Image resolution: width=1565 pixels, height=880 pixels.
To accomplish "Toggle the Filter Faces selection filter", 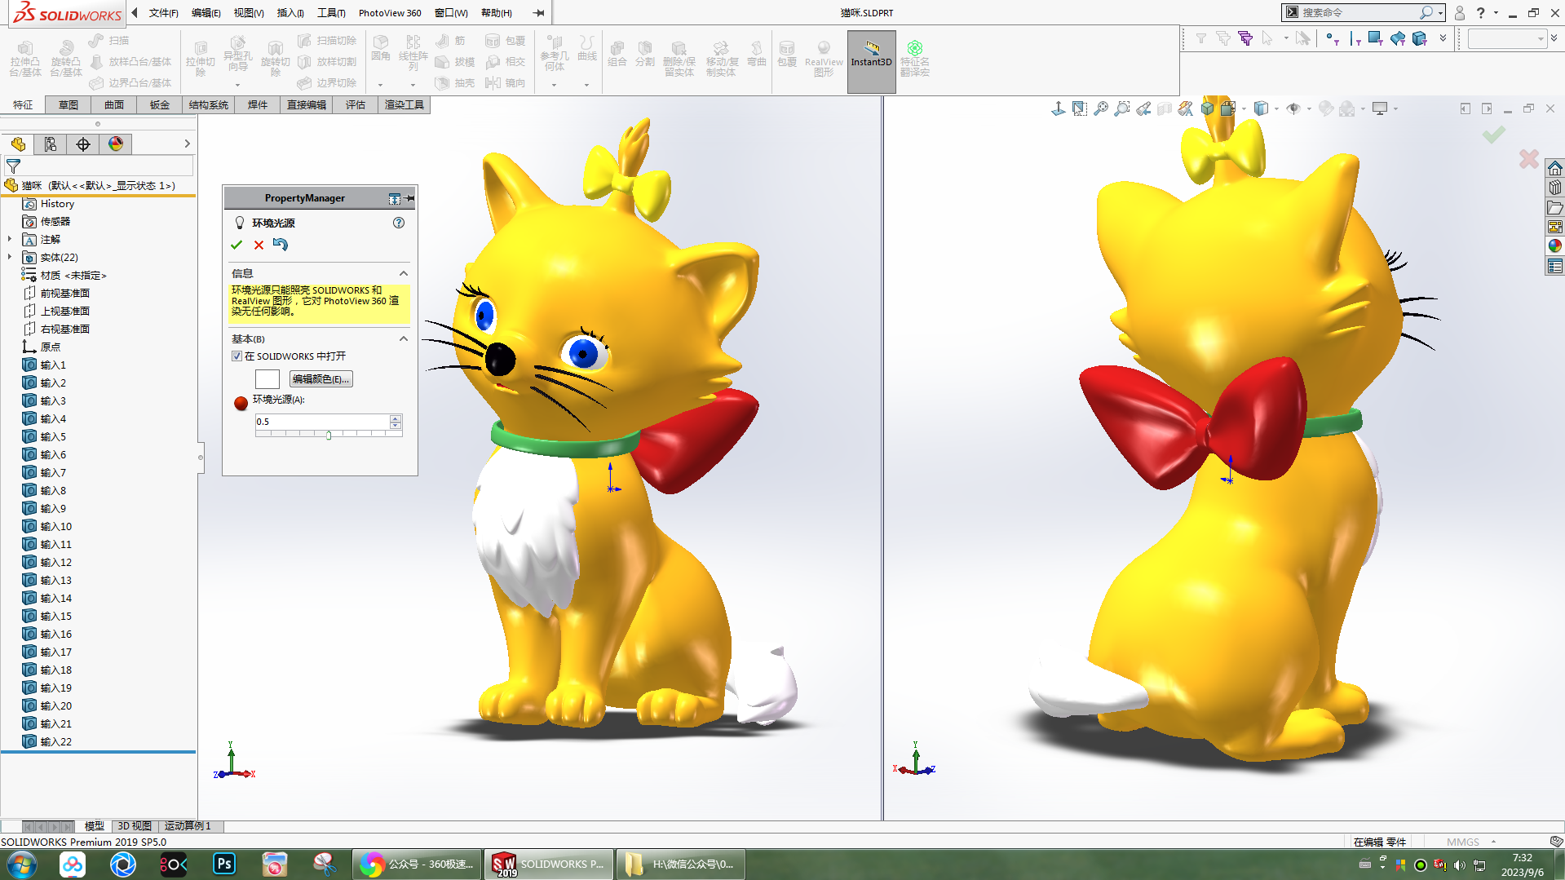I will [x=1375, y=38].
